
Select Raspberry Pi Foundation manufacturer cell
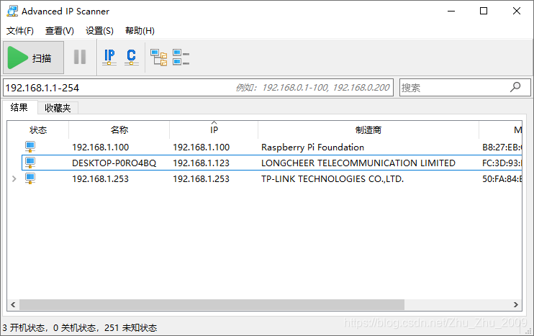[312, 147]
